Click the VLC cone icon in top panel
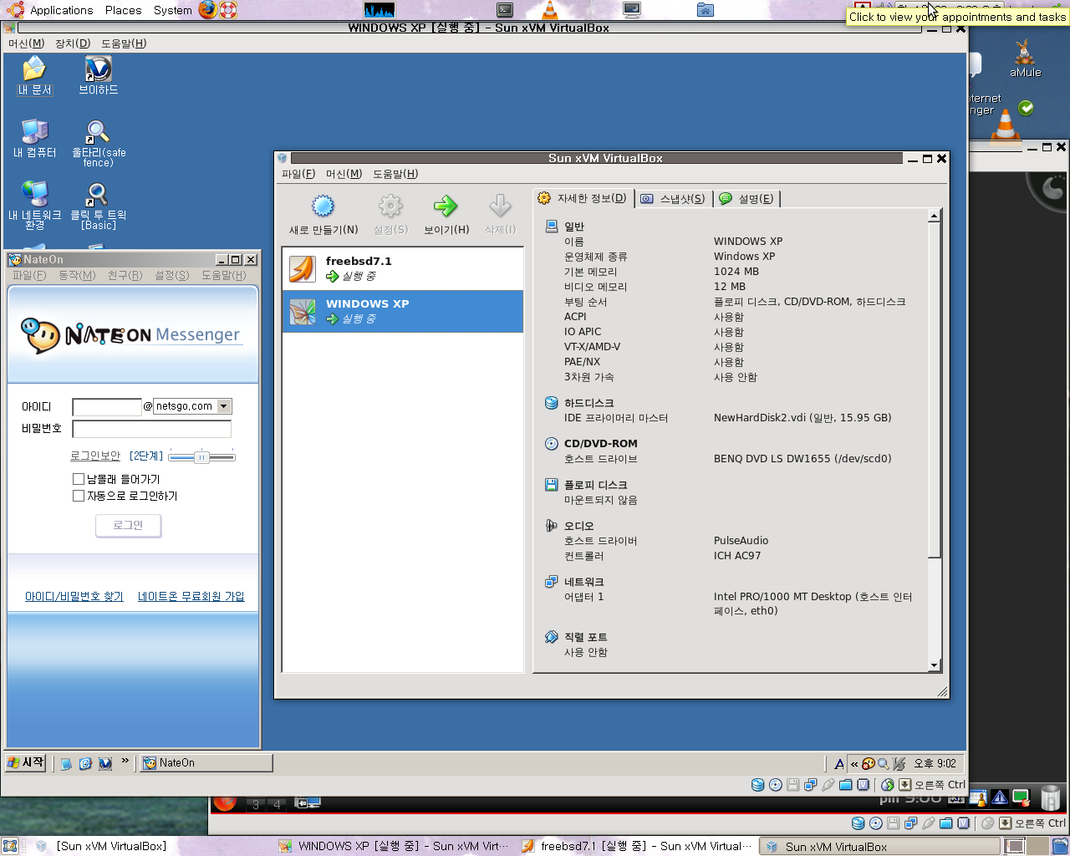 549,10
